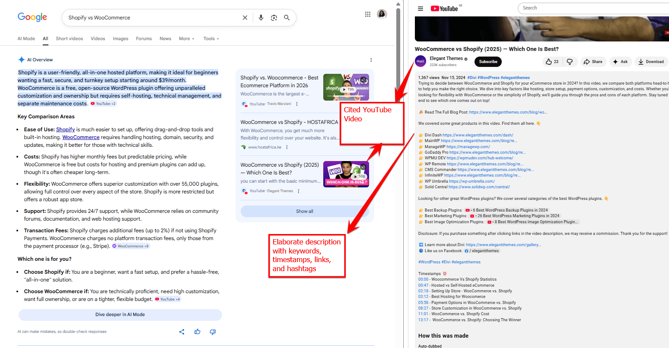Switch to the Forums tab

(x=144, y=38)
